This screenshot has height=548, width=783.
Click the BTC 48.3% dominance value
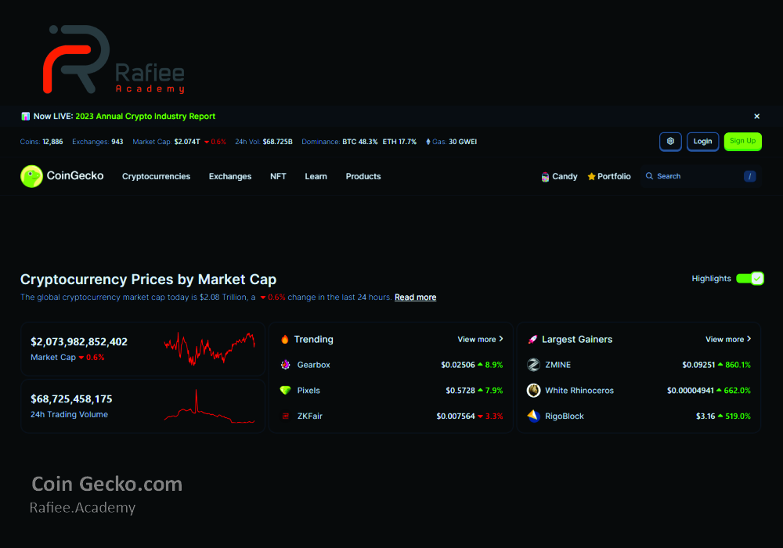pyautogui.click(x=360, y=142)
